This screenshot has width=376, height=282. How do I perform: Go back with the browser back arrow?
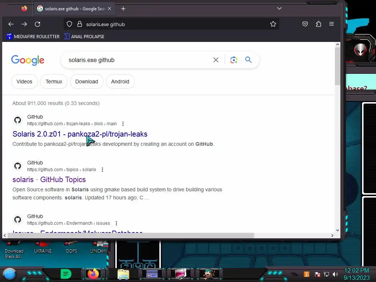pos(11,24)
